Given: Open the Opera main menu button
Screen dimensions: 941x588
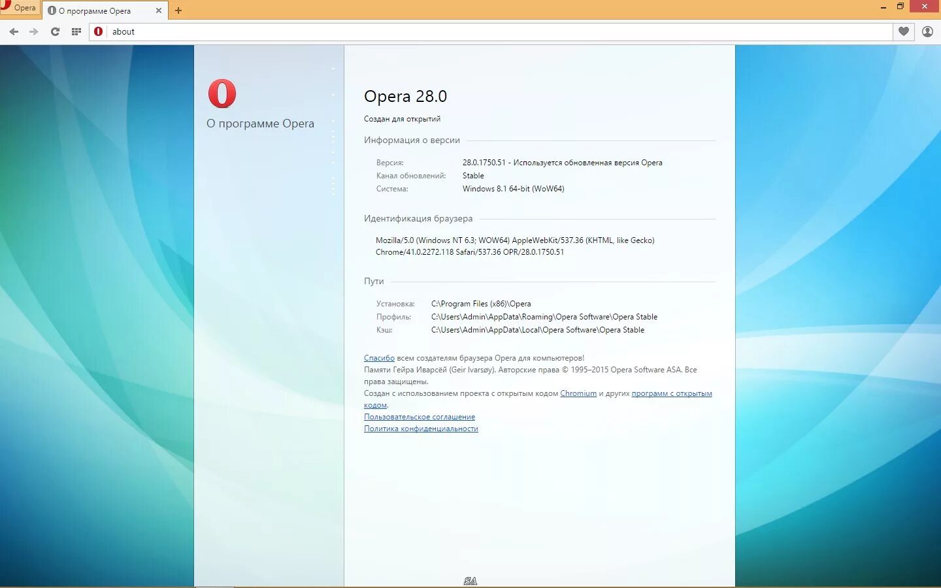Looking at the screenshot, I should (x=20, y=8).
